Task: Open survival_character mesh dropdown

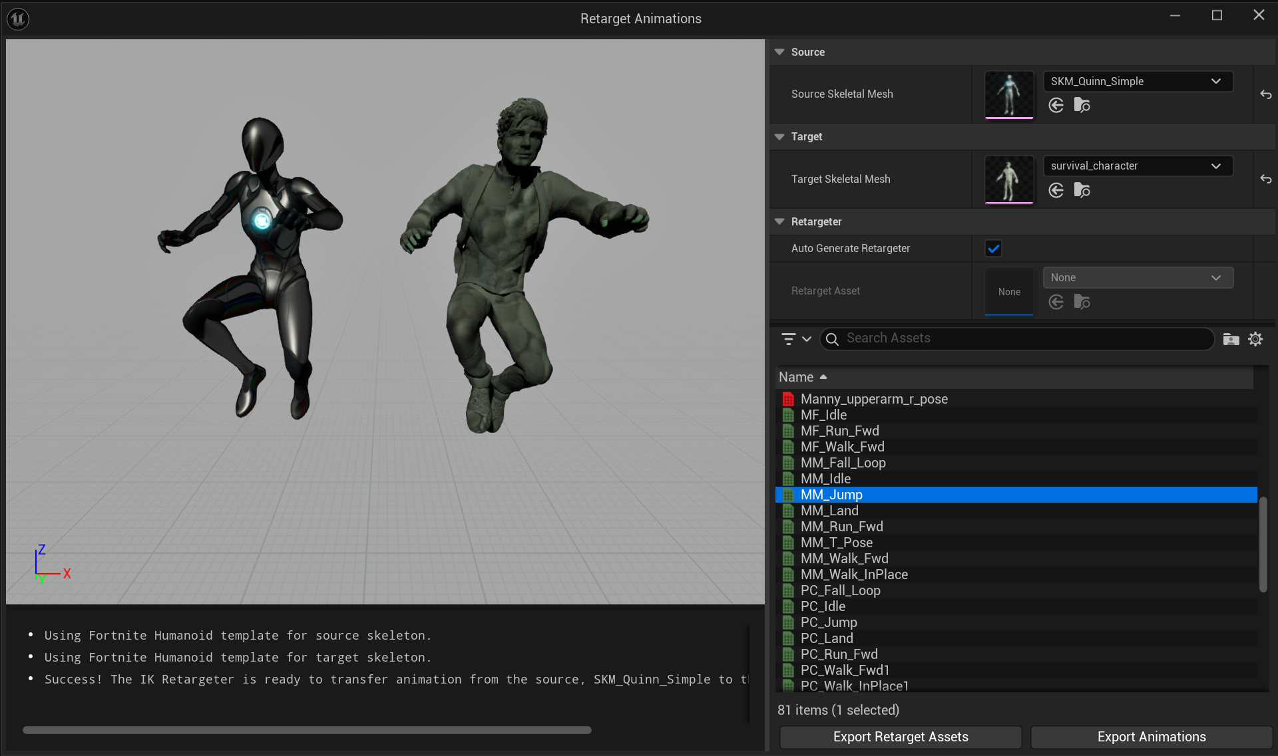Action: tap(1137, 166)
